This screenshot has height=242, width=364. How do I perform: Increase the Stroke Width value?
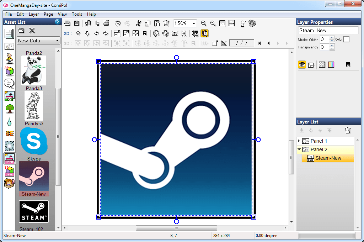click(332, 38)
